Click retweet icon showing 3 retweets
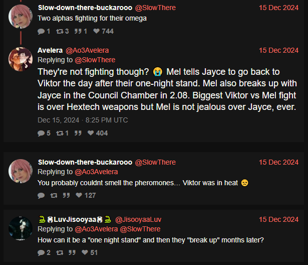The width and height of the screenshot is (308, 265). tap(60, 31)
